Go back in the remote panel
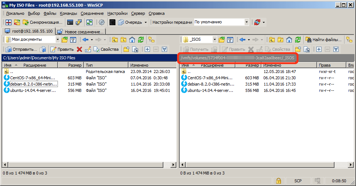This screenshot has height=186, width=356. [x=242, y=40]
